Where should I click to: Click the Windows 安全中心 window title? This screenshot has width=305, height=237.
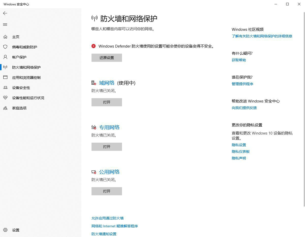16,4
